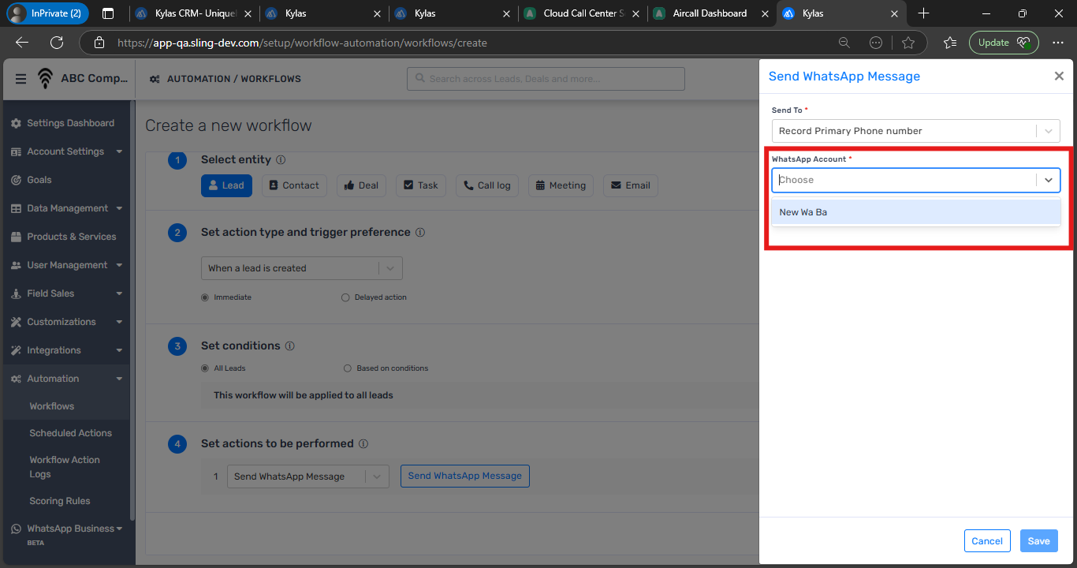View site information lock icon
Image resolution: width=1077 pixels, height=568 pixels.
point(98,43)
